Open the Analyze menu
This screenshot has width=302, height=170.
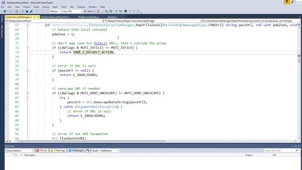[81, 7]
